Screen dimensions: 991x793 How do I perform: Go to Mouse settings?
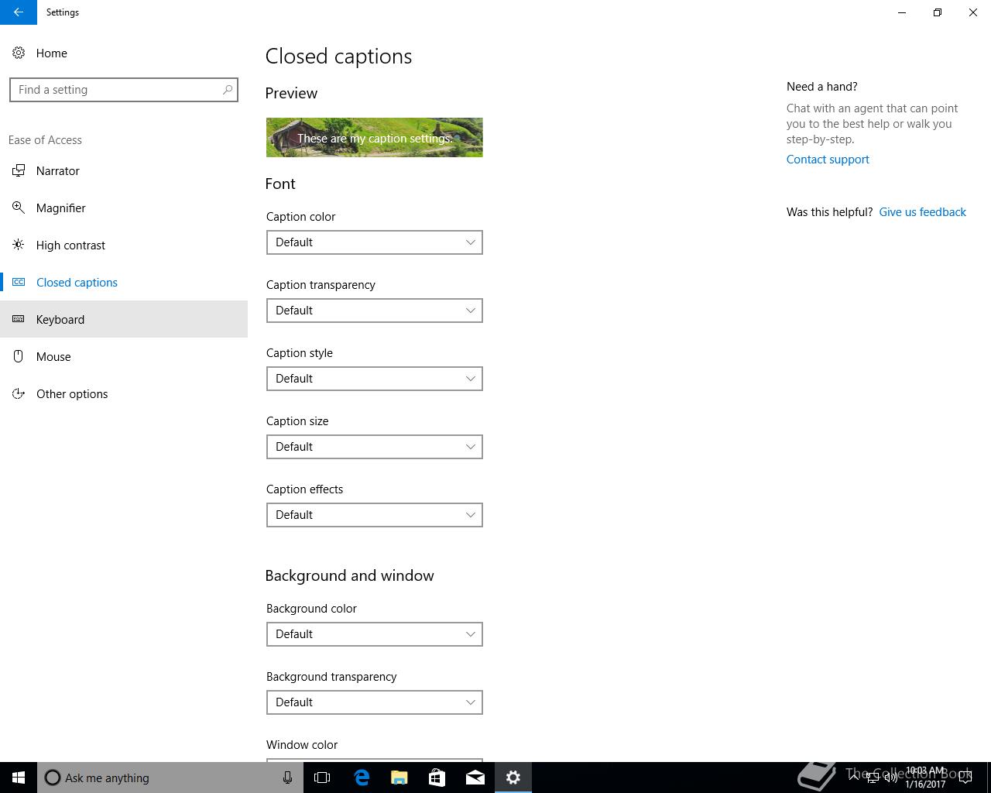(x=124, y=356)
